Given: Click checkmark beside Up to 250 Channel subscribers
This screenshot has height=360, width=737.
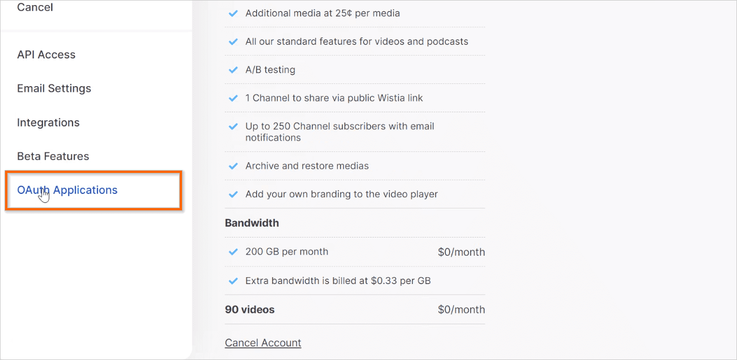Looking at the screenshot, I should 232,126.
